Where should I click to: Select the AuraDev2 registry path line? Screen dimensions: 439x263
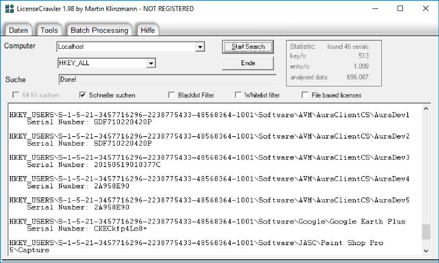209,136
